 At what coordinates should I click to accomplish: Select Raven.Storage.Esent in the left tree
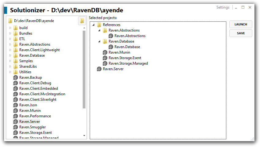point(36,133)
